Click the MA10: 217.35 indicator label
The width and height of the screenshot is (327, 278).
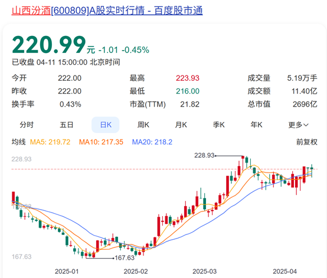coord(101,142)
